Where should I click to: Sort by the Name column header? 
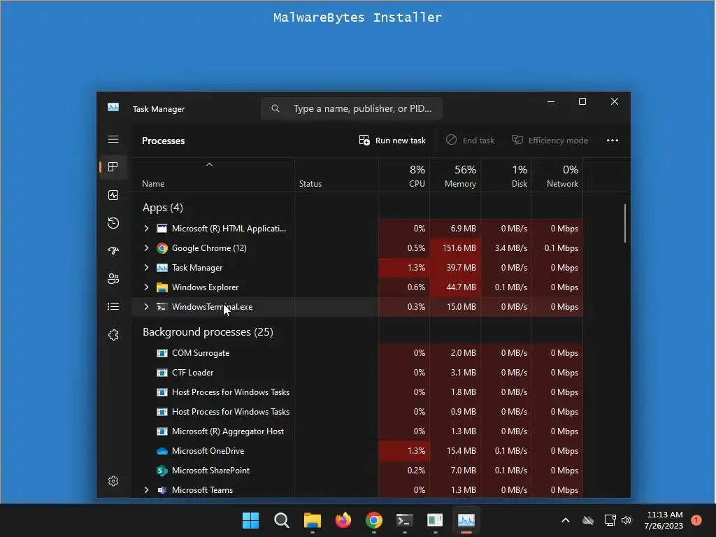pos(213,176)
